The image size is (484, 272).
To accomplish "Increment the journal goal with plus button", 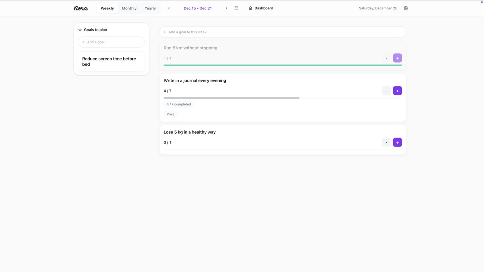I will pyautogui.click(x=397, y=91).
